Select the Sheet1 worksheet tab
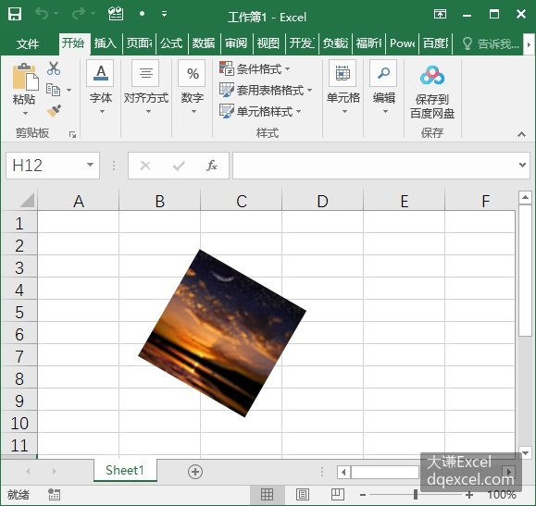Viewport: 536px width, 506px height. [x=125, y=471]
